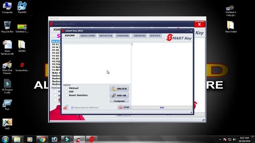Image resolution: width=255 pixels, height=143 pixels.
Task: Open the SERVICE tab
Action: pos(155,36)
